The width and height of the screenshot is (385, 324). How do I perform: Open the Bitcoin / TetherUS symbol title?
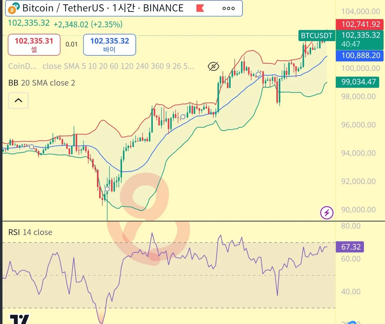coord(103,8)
